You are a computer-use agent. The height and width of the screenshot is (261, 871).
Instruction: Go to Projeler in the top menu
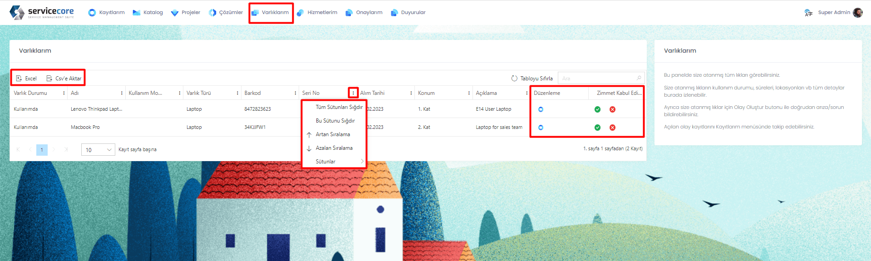[x=185, y=13]
